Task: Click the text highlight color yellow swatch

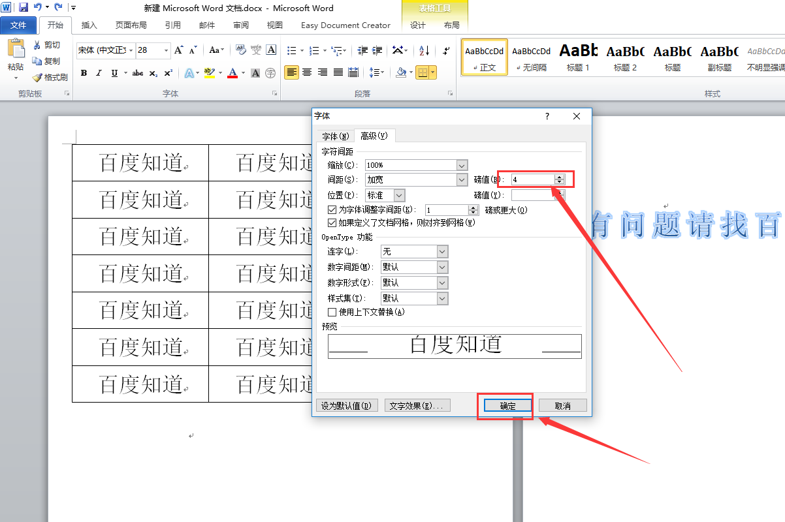Action: (209, 73)
